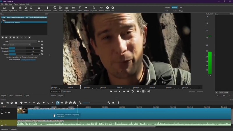Image resolution: width=233 pixels, height=131 pixels.
Task: Reset the Threshold value to default
Action: tap(42, 51)
